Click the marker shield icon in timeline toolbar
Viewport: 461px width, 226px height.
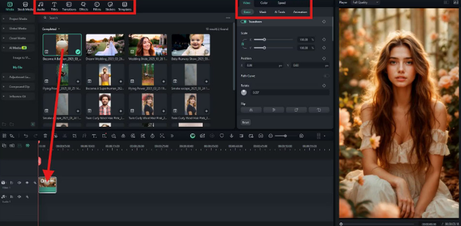coord(222,136)
